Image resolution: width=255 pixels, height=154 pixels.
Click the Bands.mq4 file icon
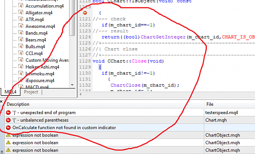point(21,33)
